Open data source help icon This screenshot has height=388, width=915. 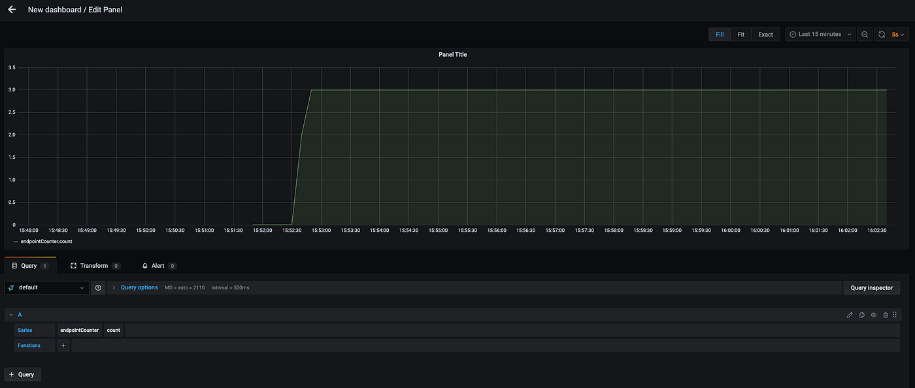point(98,287)
